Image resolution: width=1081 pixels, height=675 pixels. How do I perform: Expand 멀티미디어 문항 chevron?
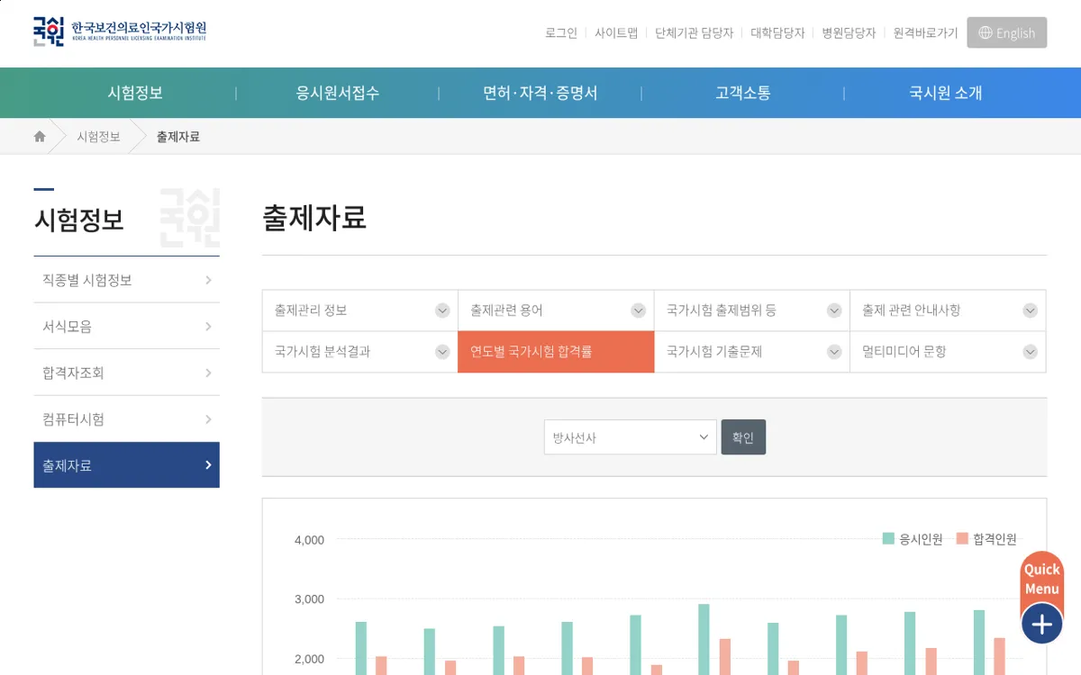pos(1031,352)
